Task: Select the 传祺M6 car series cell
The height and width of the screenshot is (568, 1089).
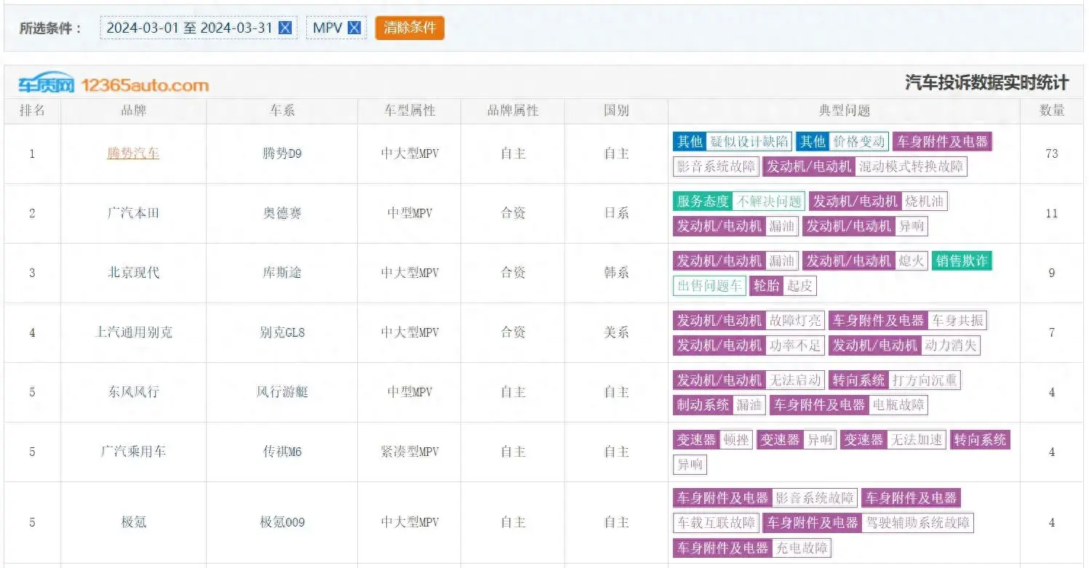Action: point(282,452)
